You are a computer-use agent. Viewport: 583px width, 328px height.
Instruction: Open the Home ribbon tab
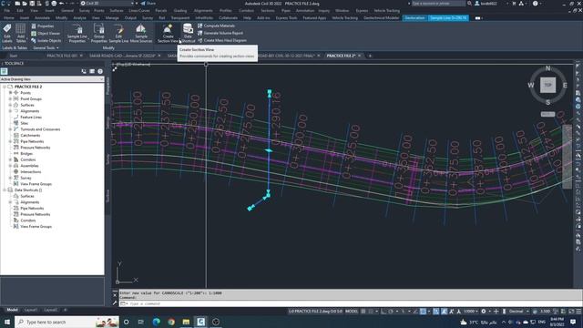[8, 18]
